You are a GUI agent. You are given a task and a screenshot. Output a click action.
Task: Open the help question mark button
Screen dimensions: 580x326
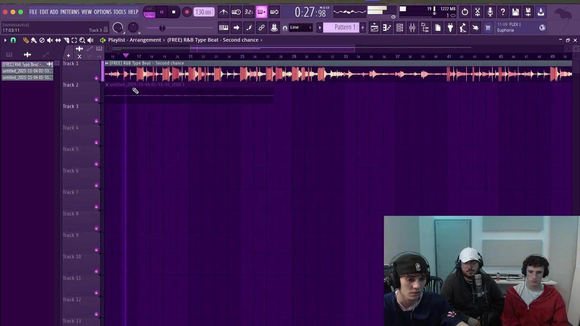pos(503,12)
